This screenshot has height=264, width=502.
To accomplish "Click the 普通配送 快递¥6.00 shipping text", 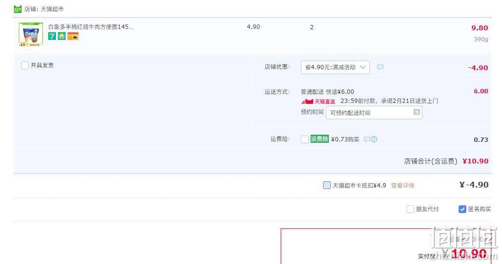I will [327, 92].
